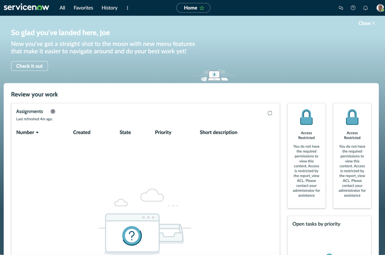Open the History menu
The width and height of the screenshot is (385, 255).
tap(109, 8)
